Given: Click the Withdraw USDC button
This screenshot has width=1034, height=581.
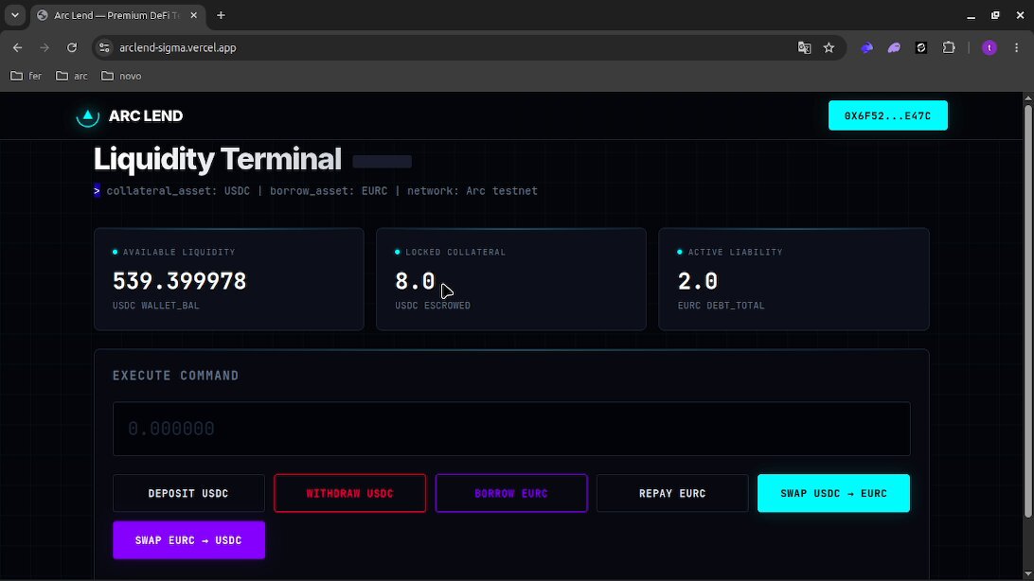Looking at the screenshot, I should pos(349,493).
